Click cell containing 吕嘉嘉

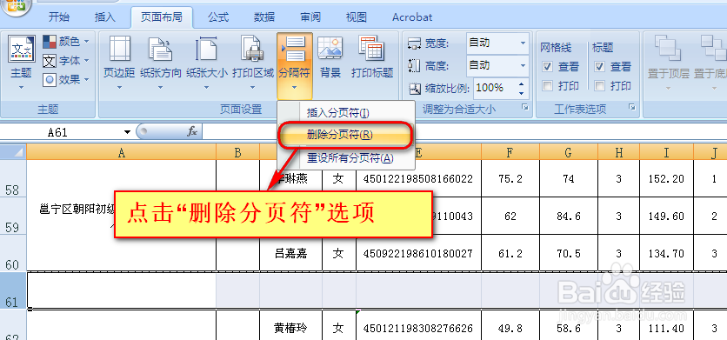pyautogui.click(x=290, y=253)
